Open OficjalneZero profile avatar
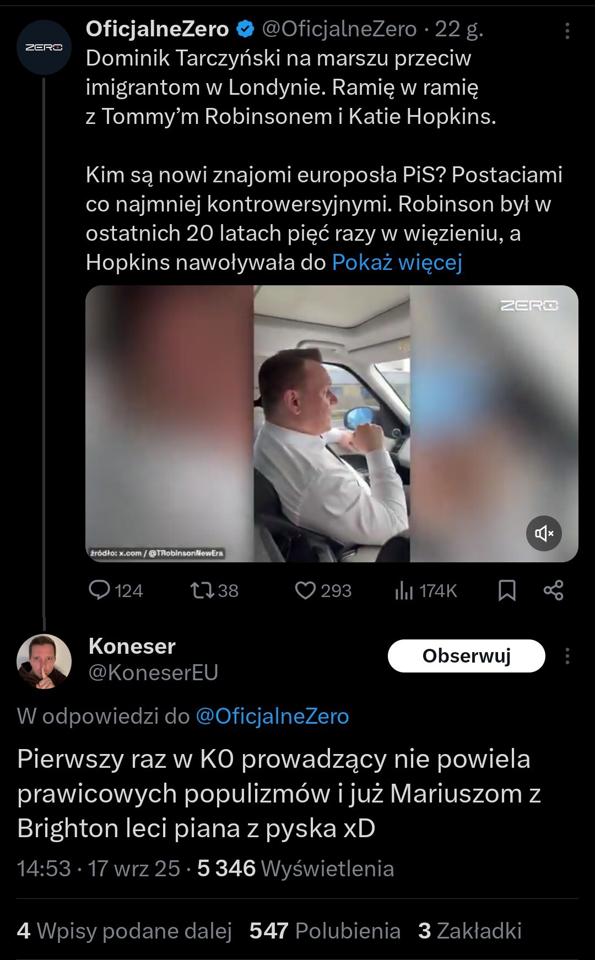 coord(44,47)
